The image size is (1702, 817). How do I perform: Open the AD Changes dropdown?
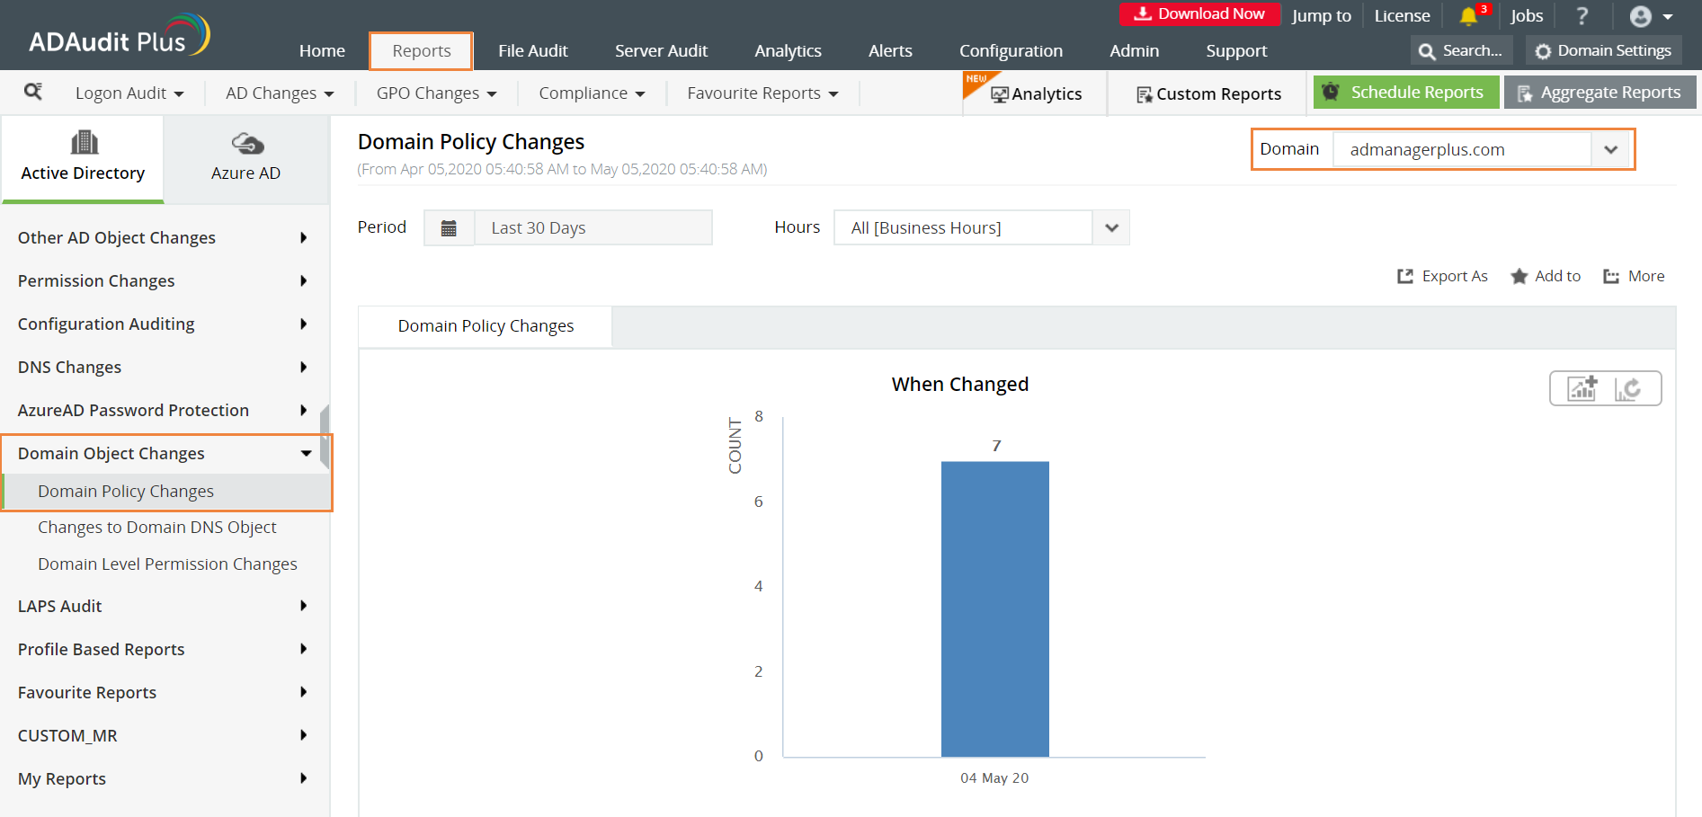(280, 93)
